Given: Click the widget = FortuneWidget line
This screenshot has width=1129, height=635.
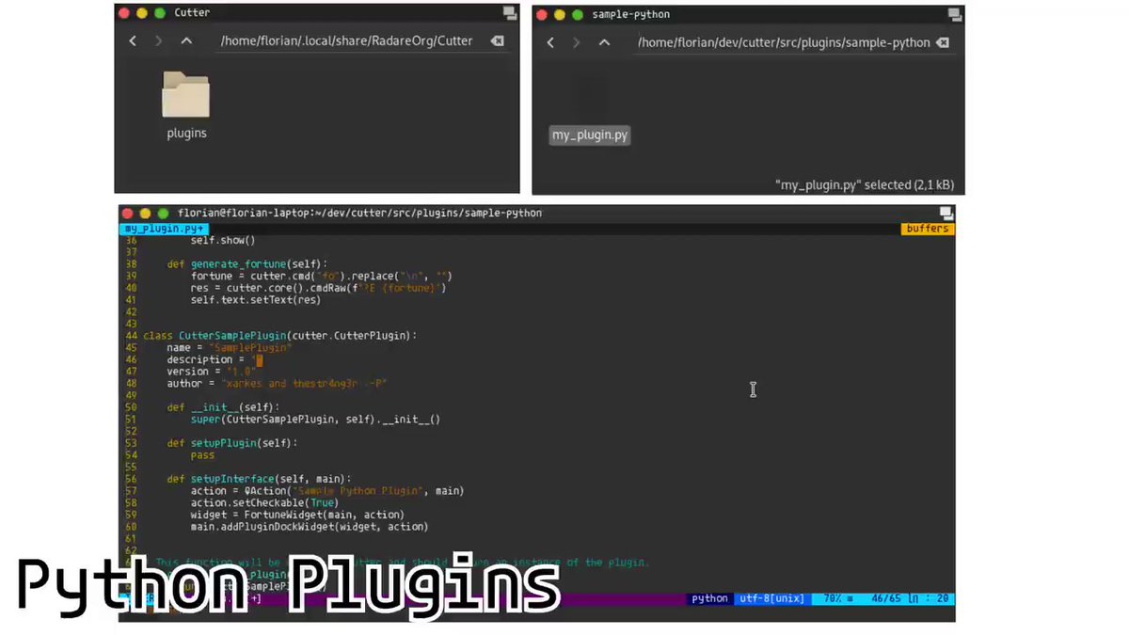Looking at the screenshot, I should point(297,515).
